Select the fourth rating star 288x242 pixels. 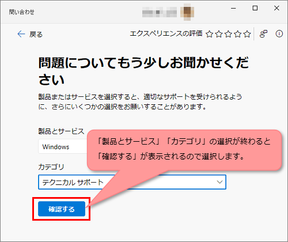[238, 34]
